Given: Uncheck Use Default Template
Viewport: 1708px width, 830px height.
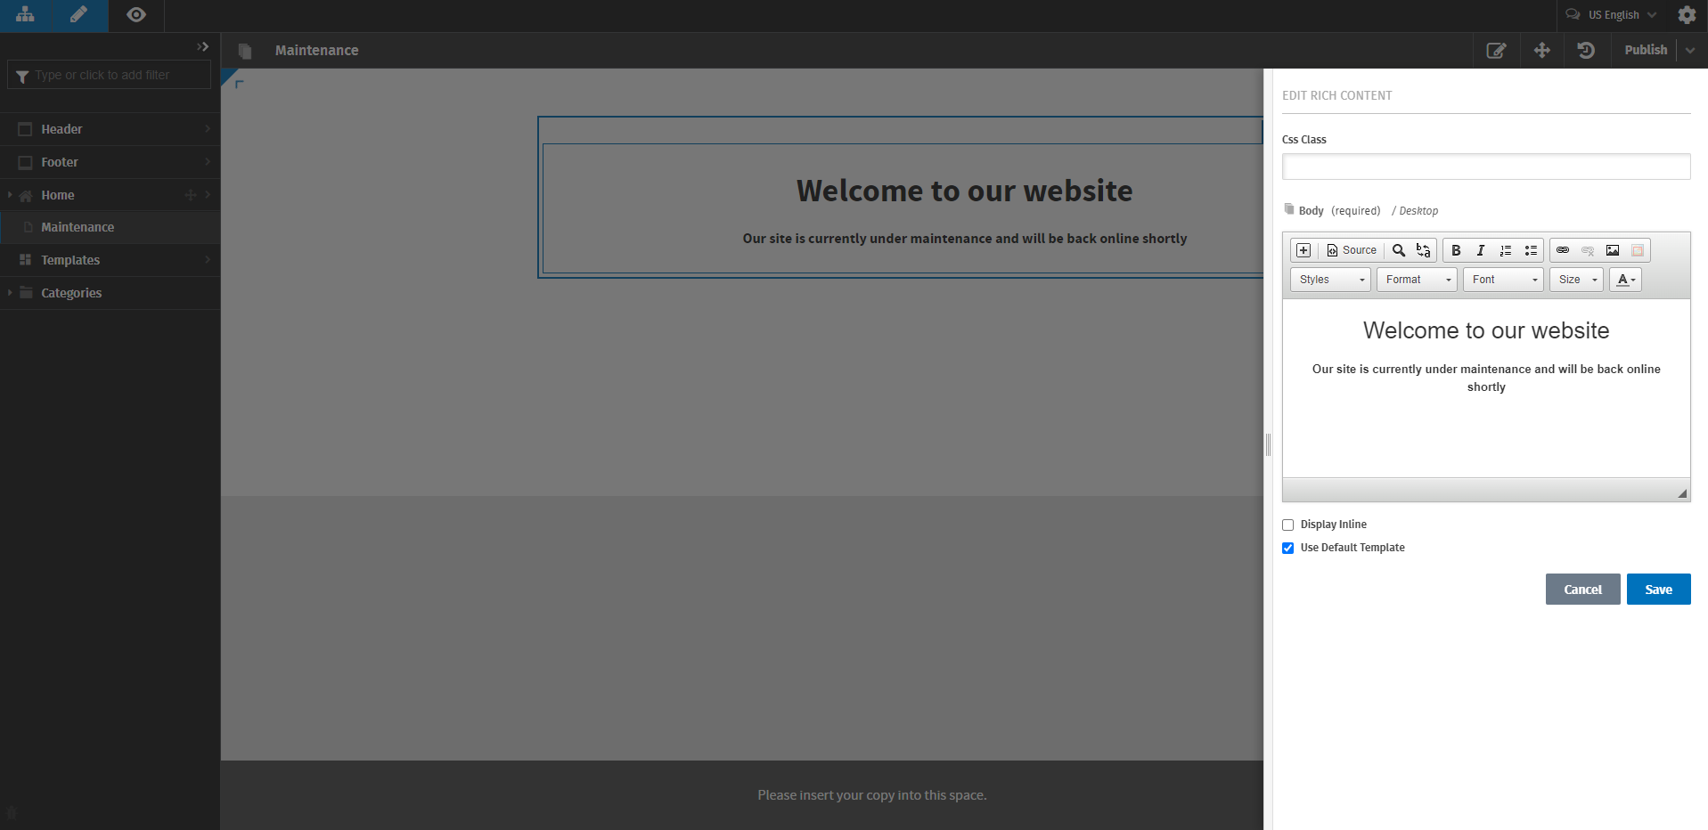Looking at the screenshot, I should [x=1287, y=548].
